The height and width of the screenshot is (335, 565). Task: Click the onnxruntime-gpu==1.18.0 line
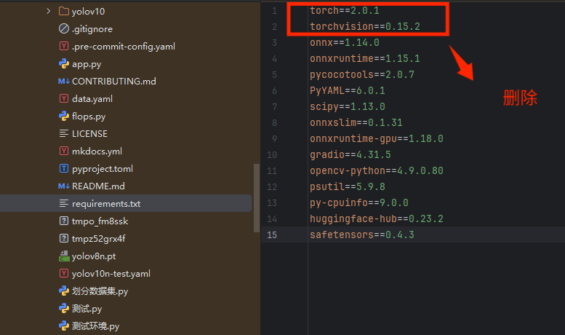377,138
